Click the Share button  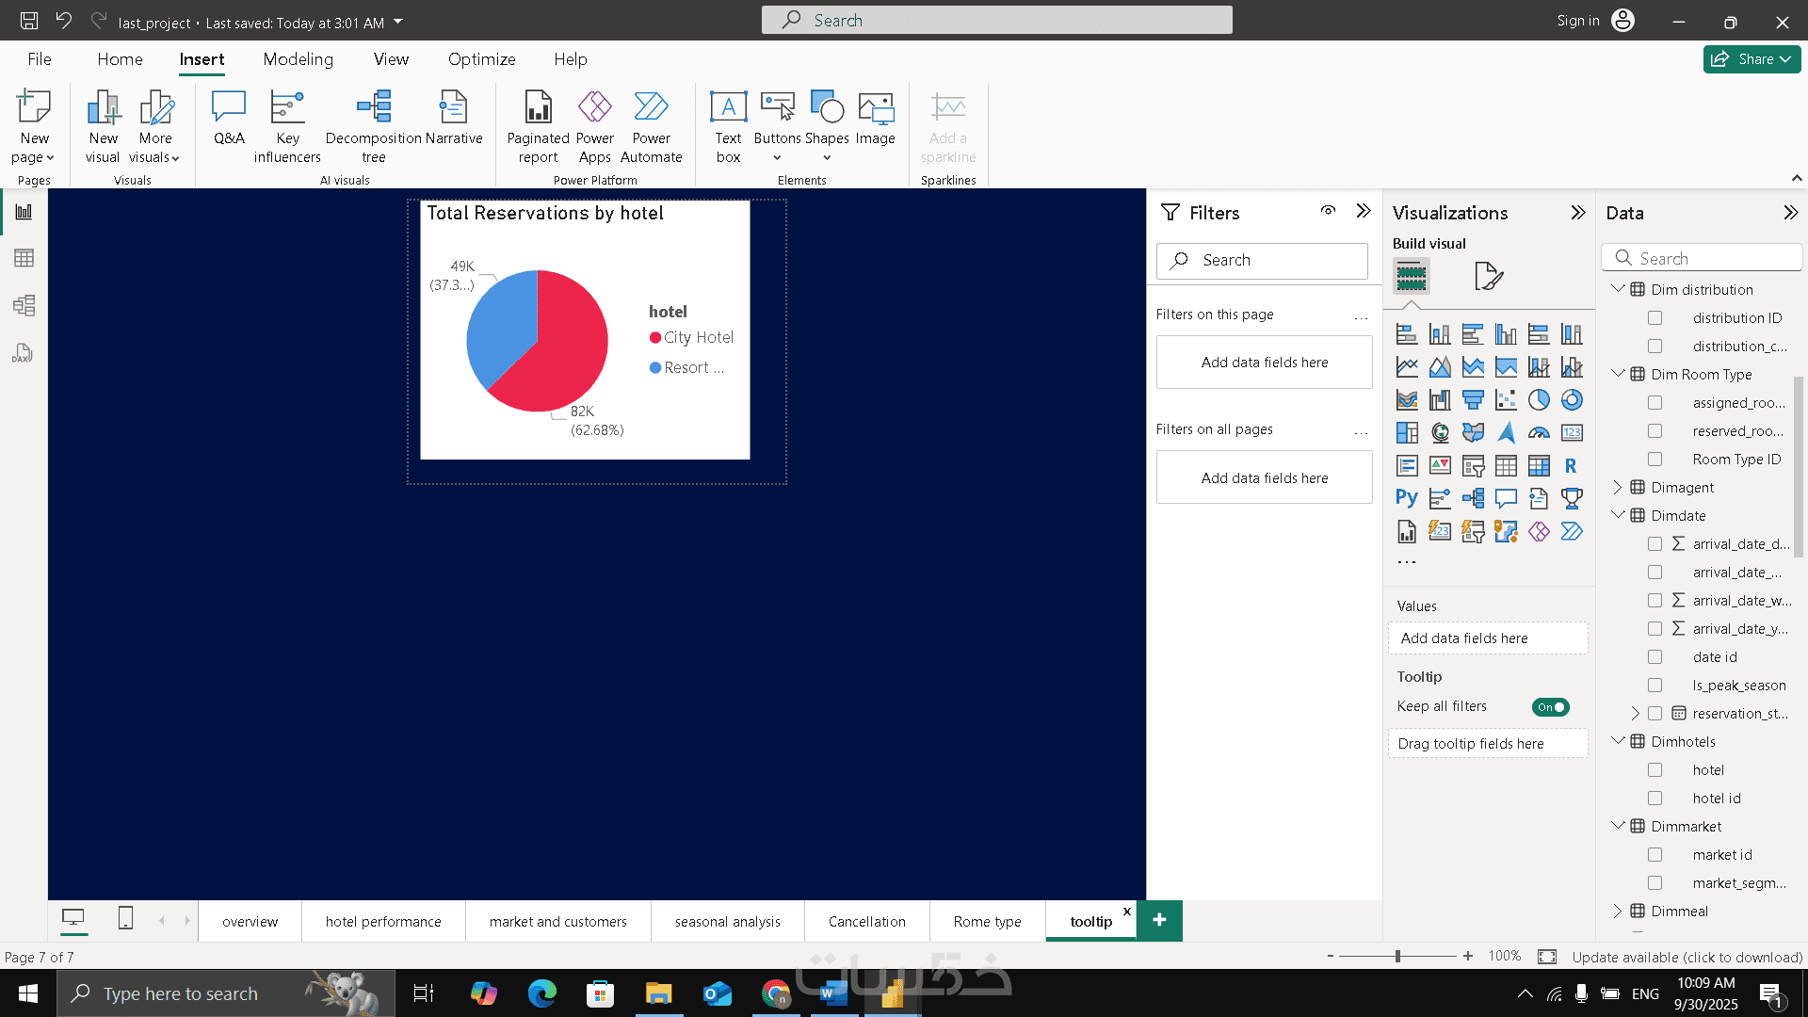click(1751, 59)
